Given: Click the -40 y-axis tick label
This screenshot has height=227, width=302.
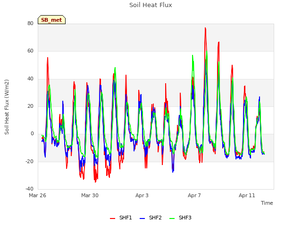Looking at the screenshot, I should point(29,189).
